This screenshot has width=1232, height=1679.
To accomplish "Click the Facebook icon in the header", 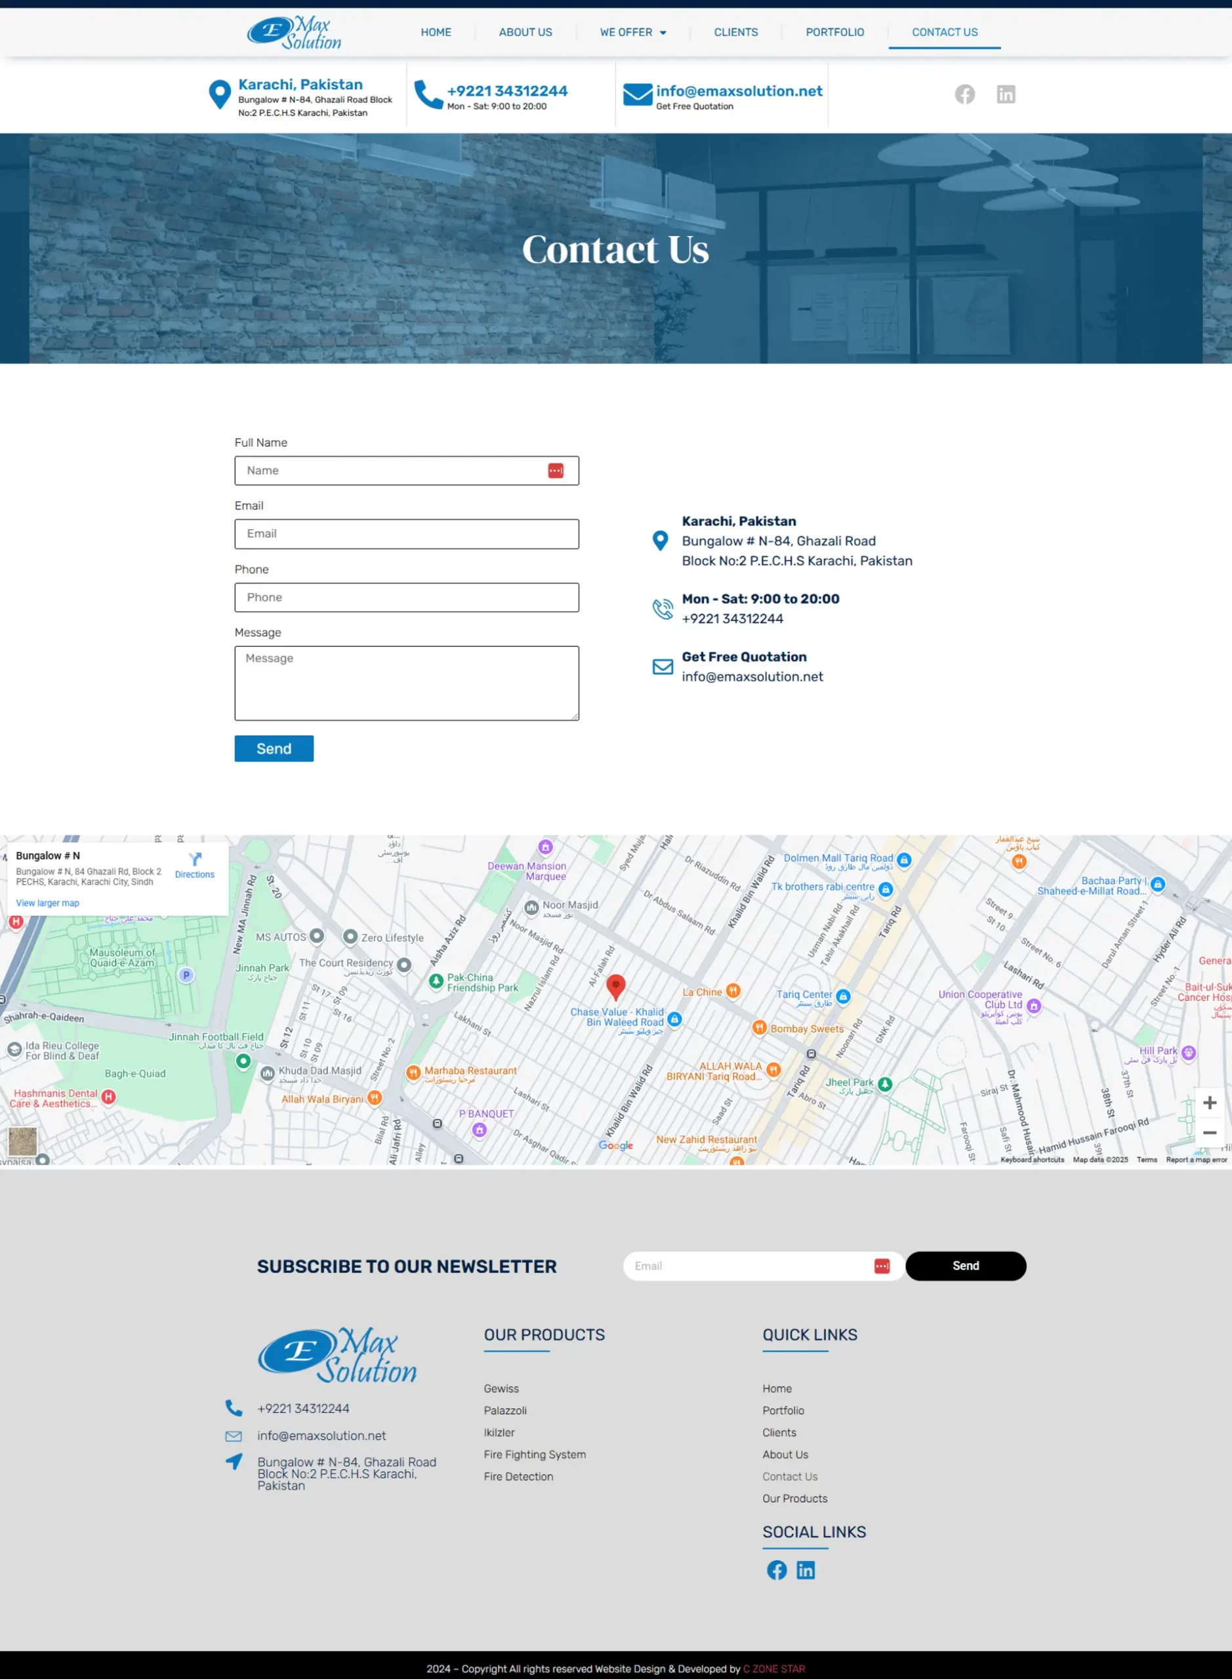I will point(964,94).
